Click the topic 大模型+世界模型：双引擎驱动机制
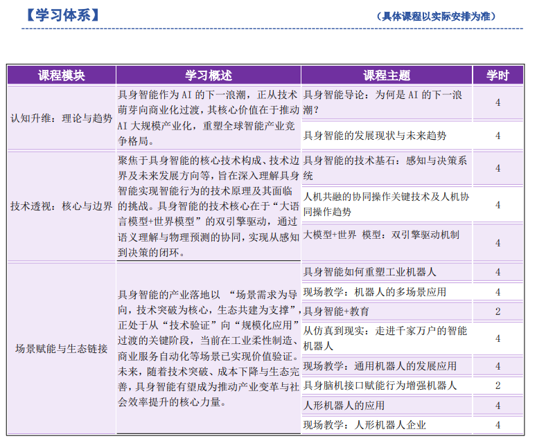537x443 pixels. pos(381,235)
